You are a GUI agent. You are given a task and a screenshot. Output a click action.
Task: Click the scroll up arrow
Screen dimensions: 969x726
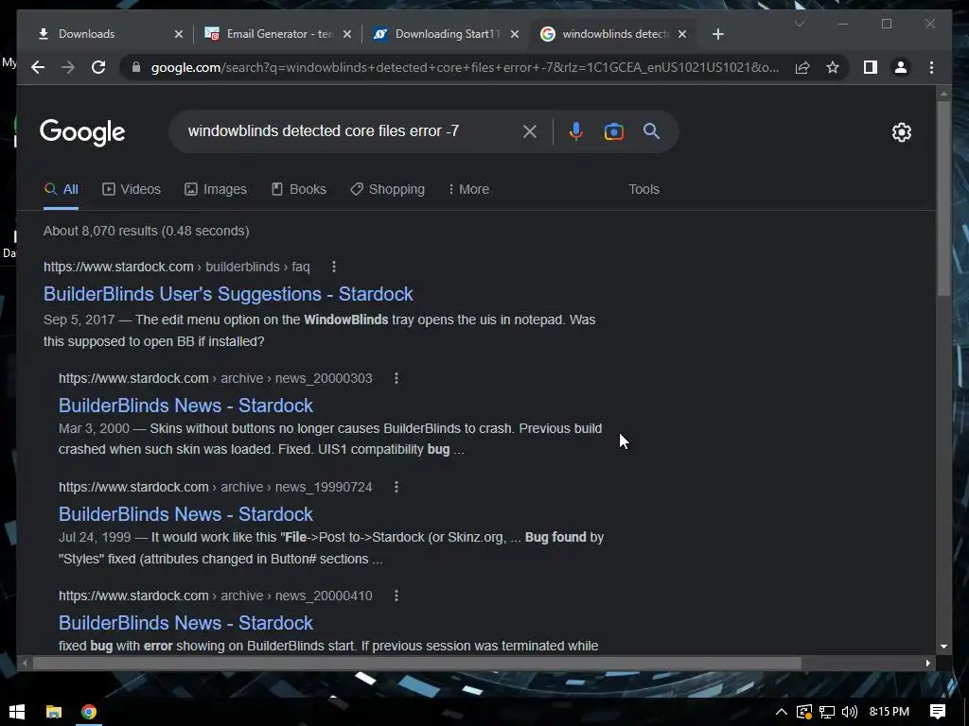(943, 94)
